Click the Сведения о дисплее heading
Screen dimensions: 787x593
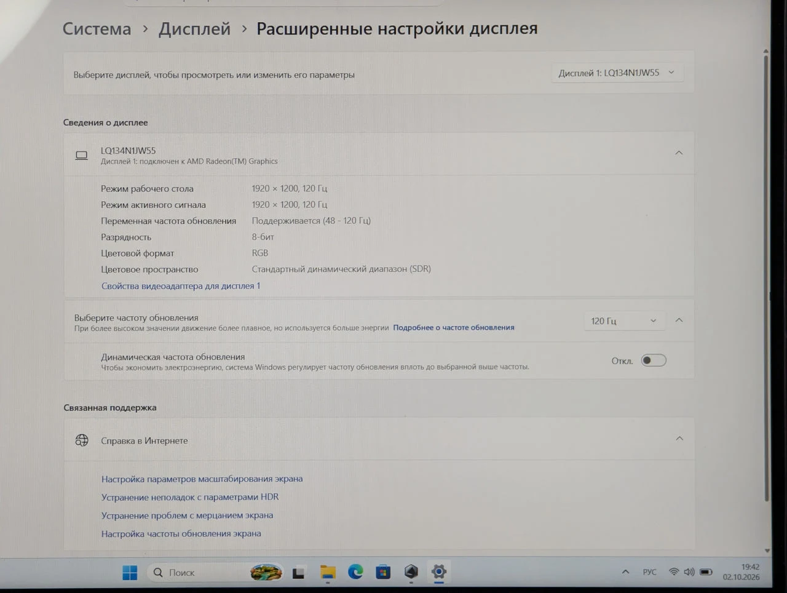106,122
